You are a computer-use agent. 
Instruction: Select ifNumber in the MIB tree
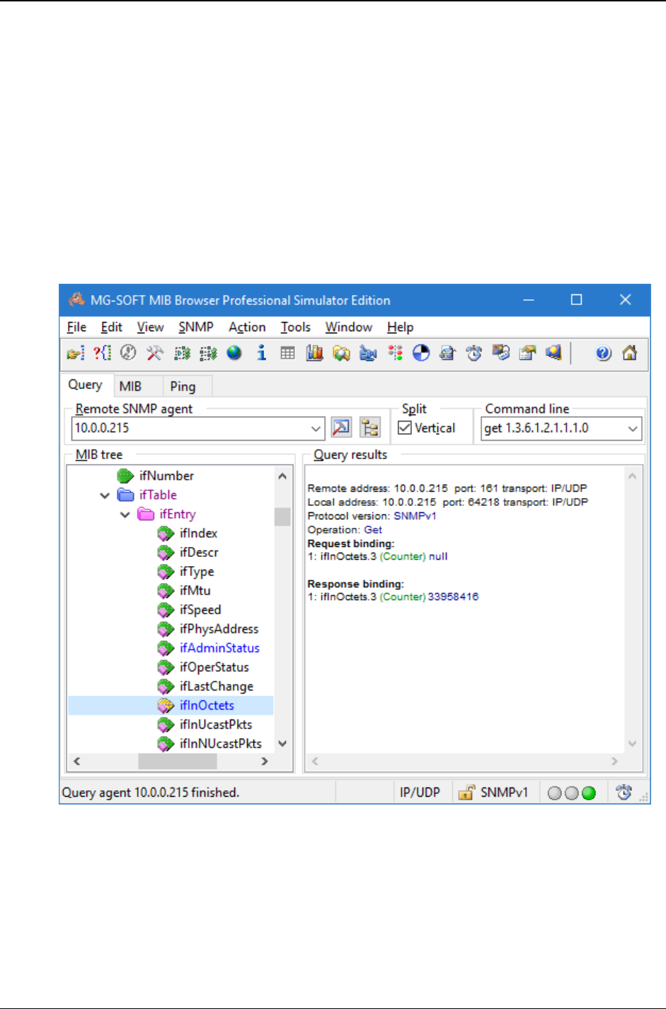coord(166,475)
